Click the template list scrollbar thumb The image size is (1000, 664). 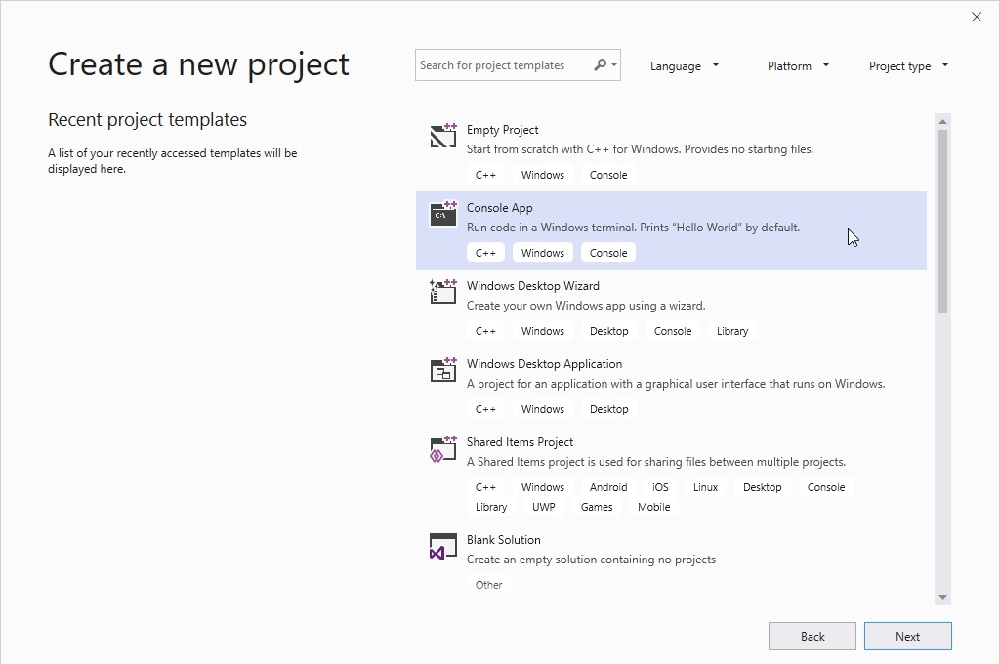942,222
